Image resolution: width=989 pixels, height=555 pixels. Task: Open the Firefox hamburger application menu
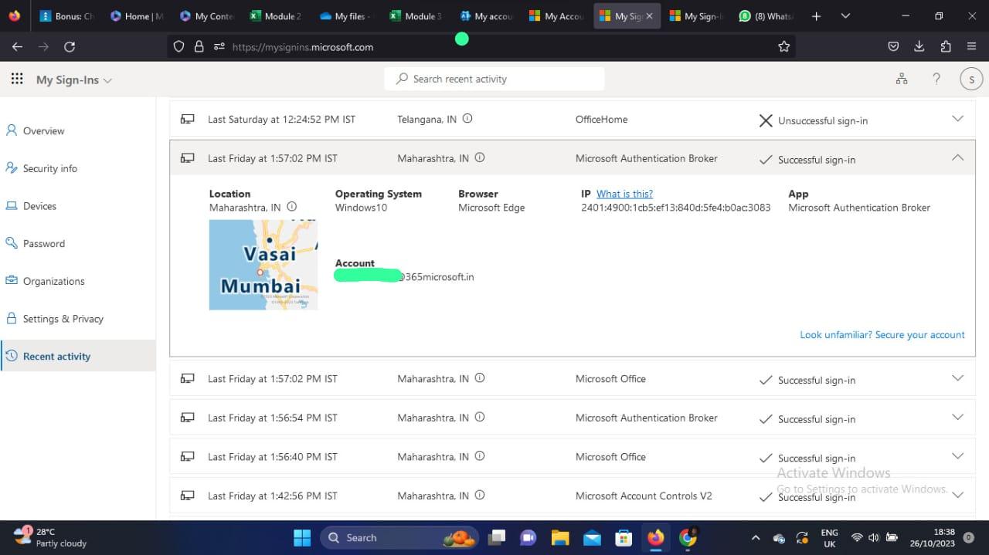[972, 46]
